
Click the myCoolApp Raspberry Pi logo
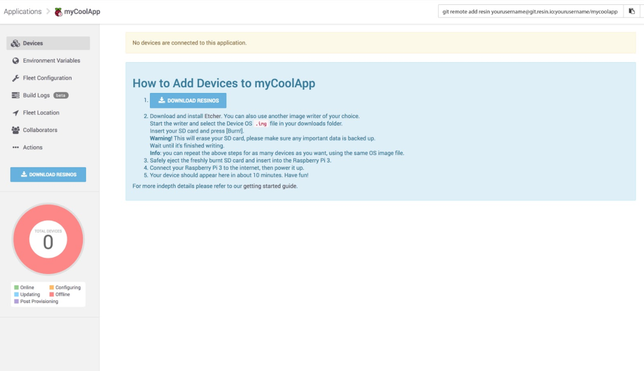pos(58,12)
